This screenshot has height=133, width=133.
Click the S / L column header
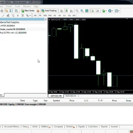(86, 101)
